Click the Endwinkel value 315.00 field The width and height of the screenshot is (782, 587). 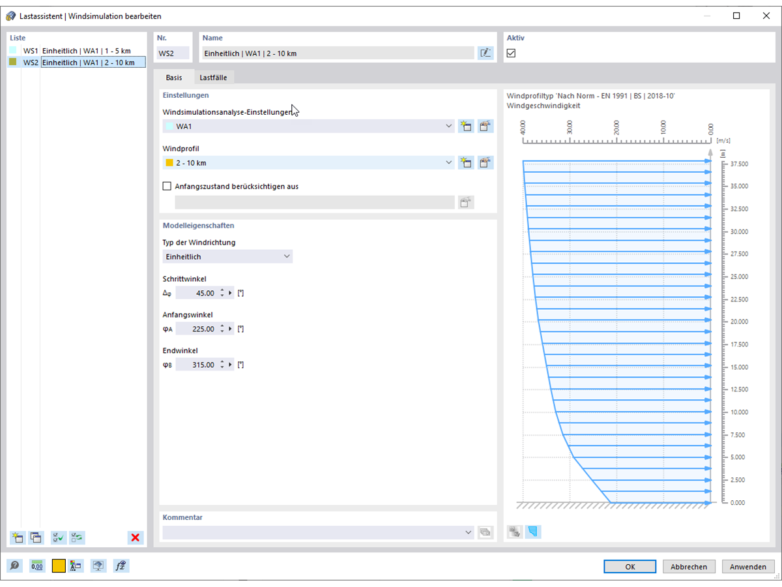pos(197,365)
